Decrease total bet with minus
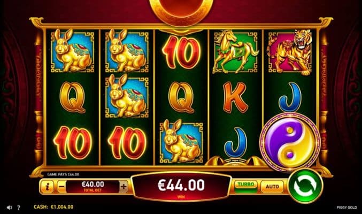The width and height of the screenshot is (362, 214). tap(61, 187)
